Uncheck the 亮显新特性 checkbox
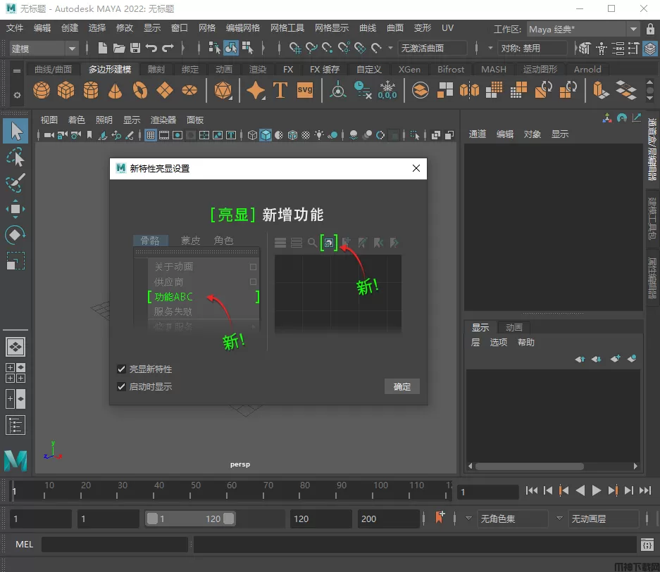Screen dimensions: 660x572 (x=122, y=369)
